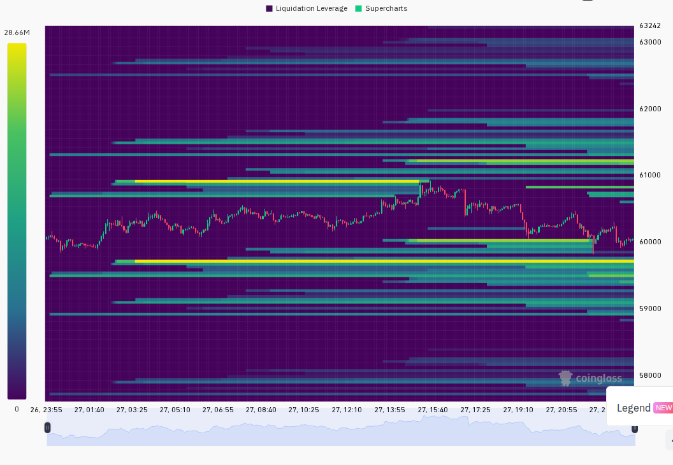Click the 61000 price axis label
673x465 pixels.
point(650,175)
